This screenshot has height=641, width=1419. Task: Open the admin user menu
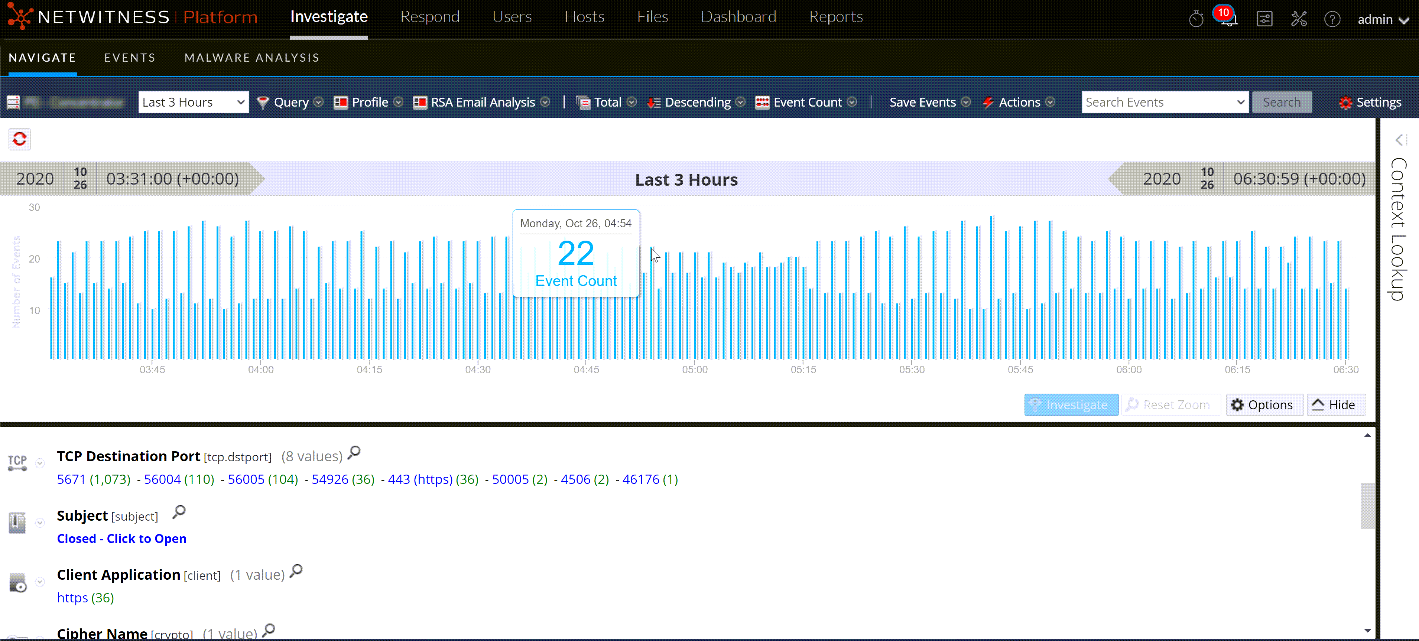click(1382, 20)
